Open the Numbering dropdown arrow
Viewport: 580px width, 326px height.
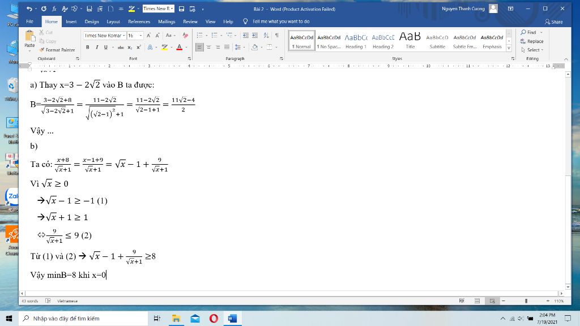click(221, 36)
